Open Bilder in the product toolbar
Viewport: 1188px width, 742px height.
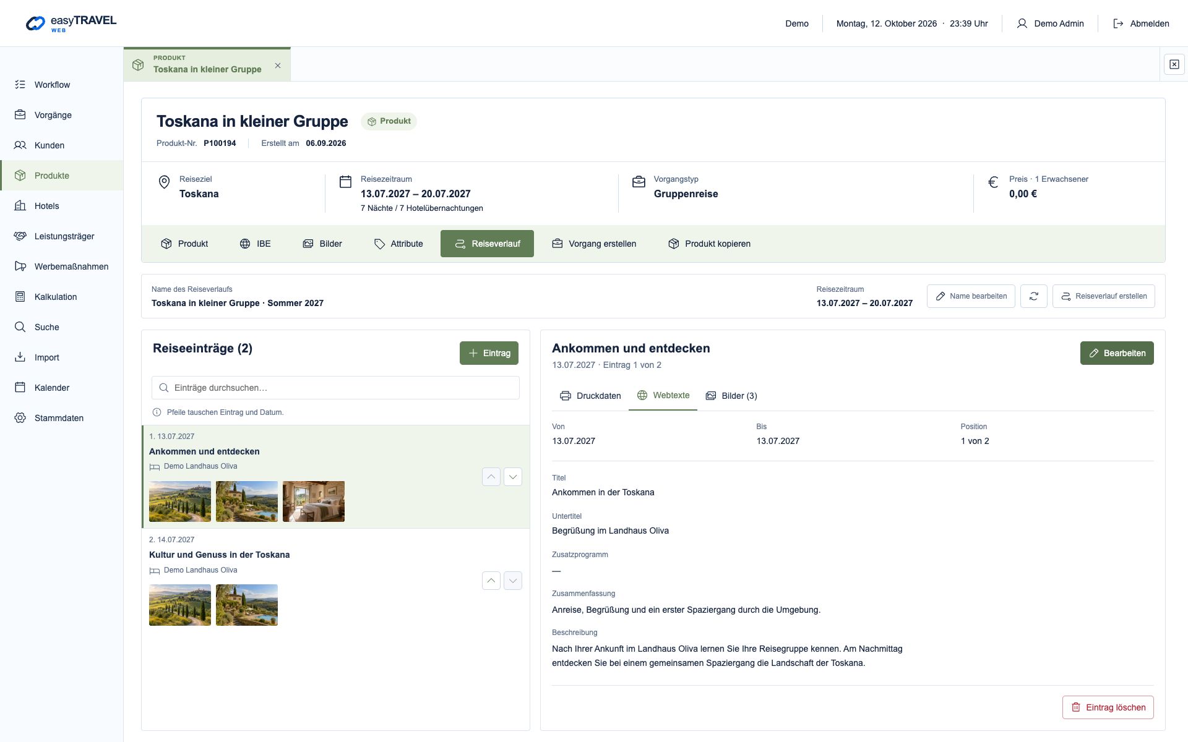pos(322,244)
